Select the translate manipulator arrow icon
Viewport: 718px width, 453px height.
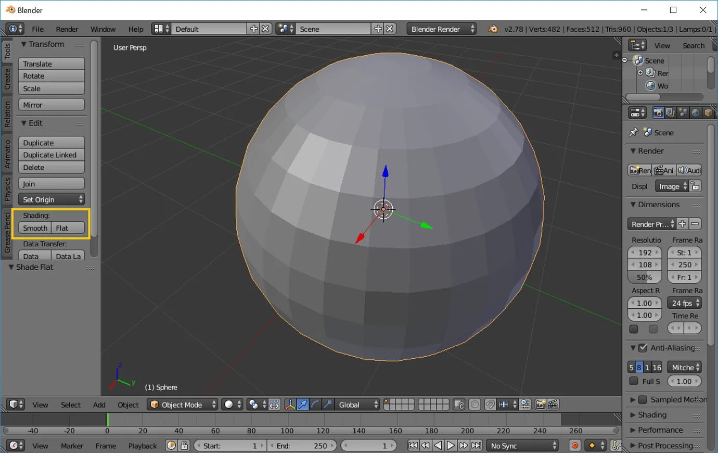[303, 405]
